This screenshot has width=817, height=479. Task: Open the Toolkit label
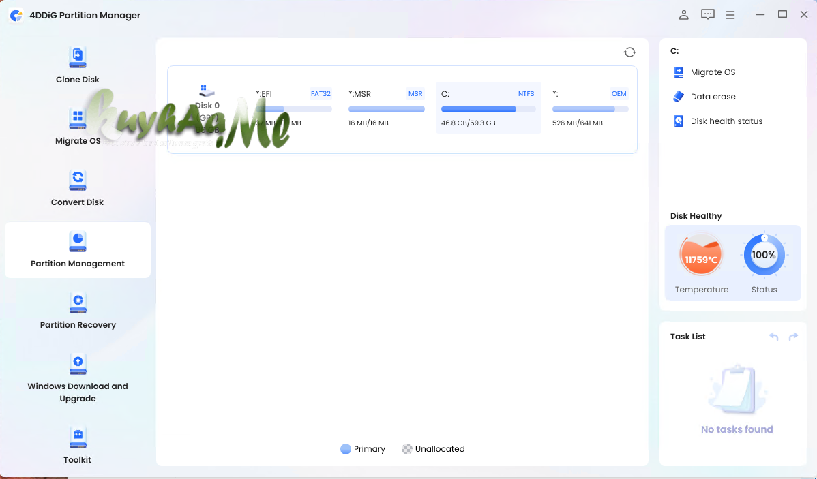[x=77, y=460]
